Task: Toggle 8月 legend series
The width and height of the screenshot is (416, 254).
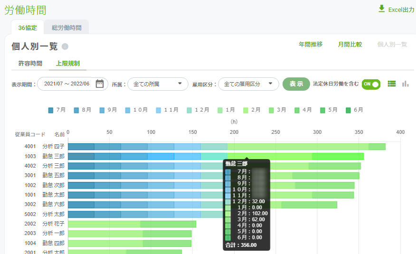Action: pos(83,110)
